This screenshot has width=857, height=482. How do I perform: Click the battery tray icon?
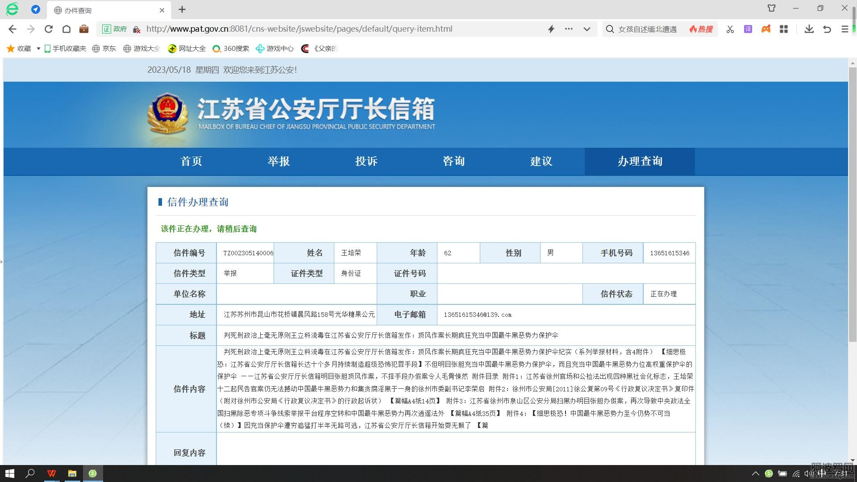[x=782, y=474]
